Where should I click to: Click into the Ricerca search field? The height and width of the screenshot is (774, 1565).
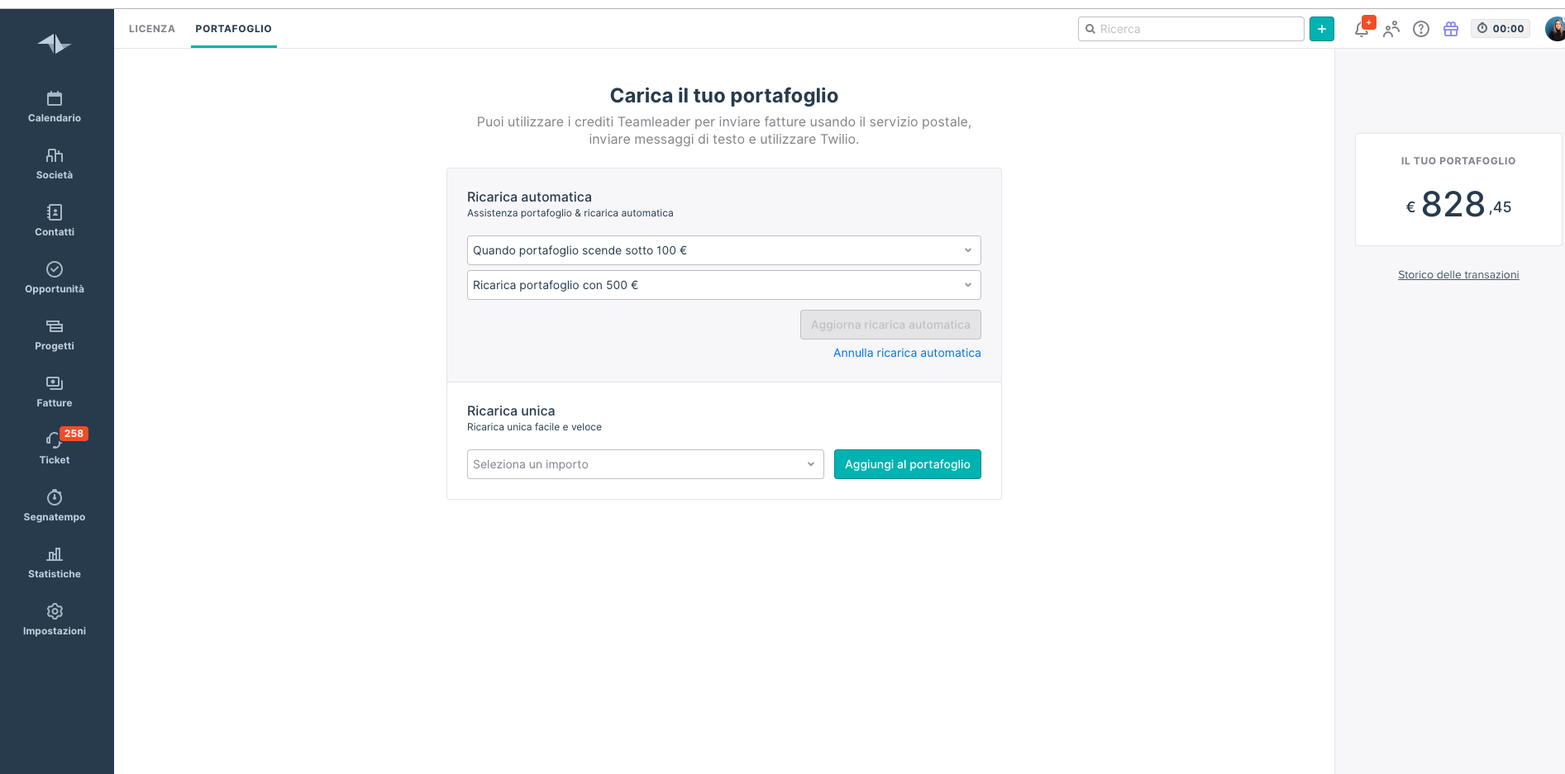(1191, 29)
